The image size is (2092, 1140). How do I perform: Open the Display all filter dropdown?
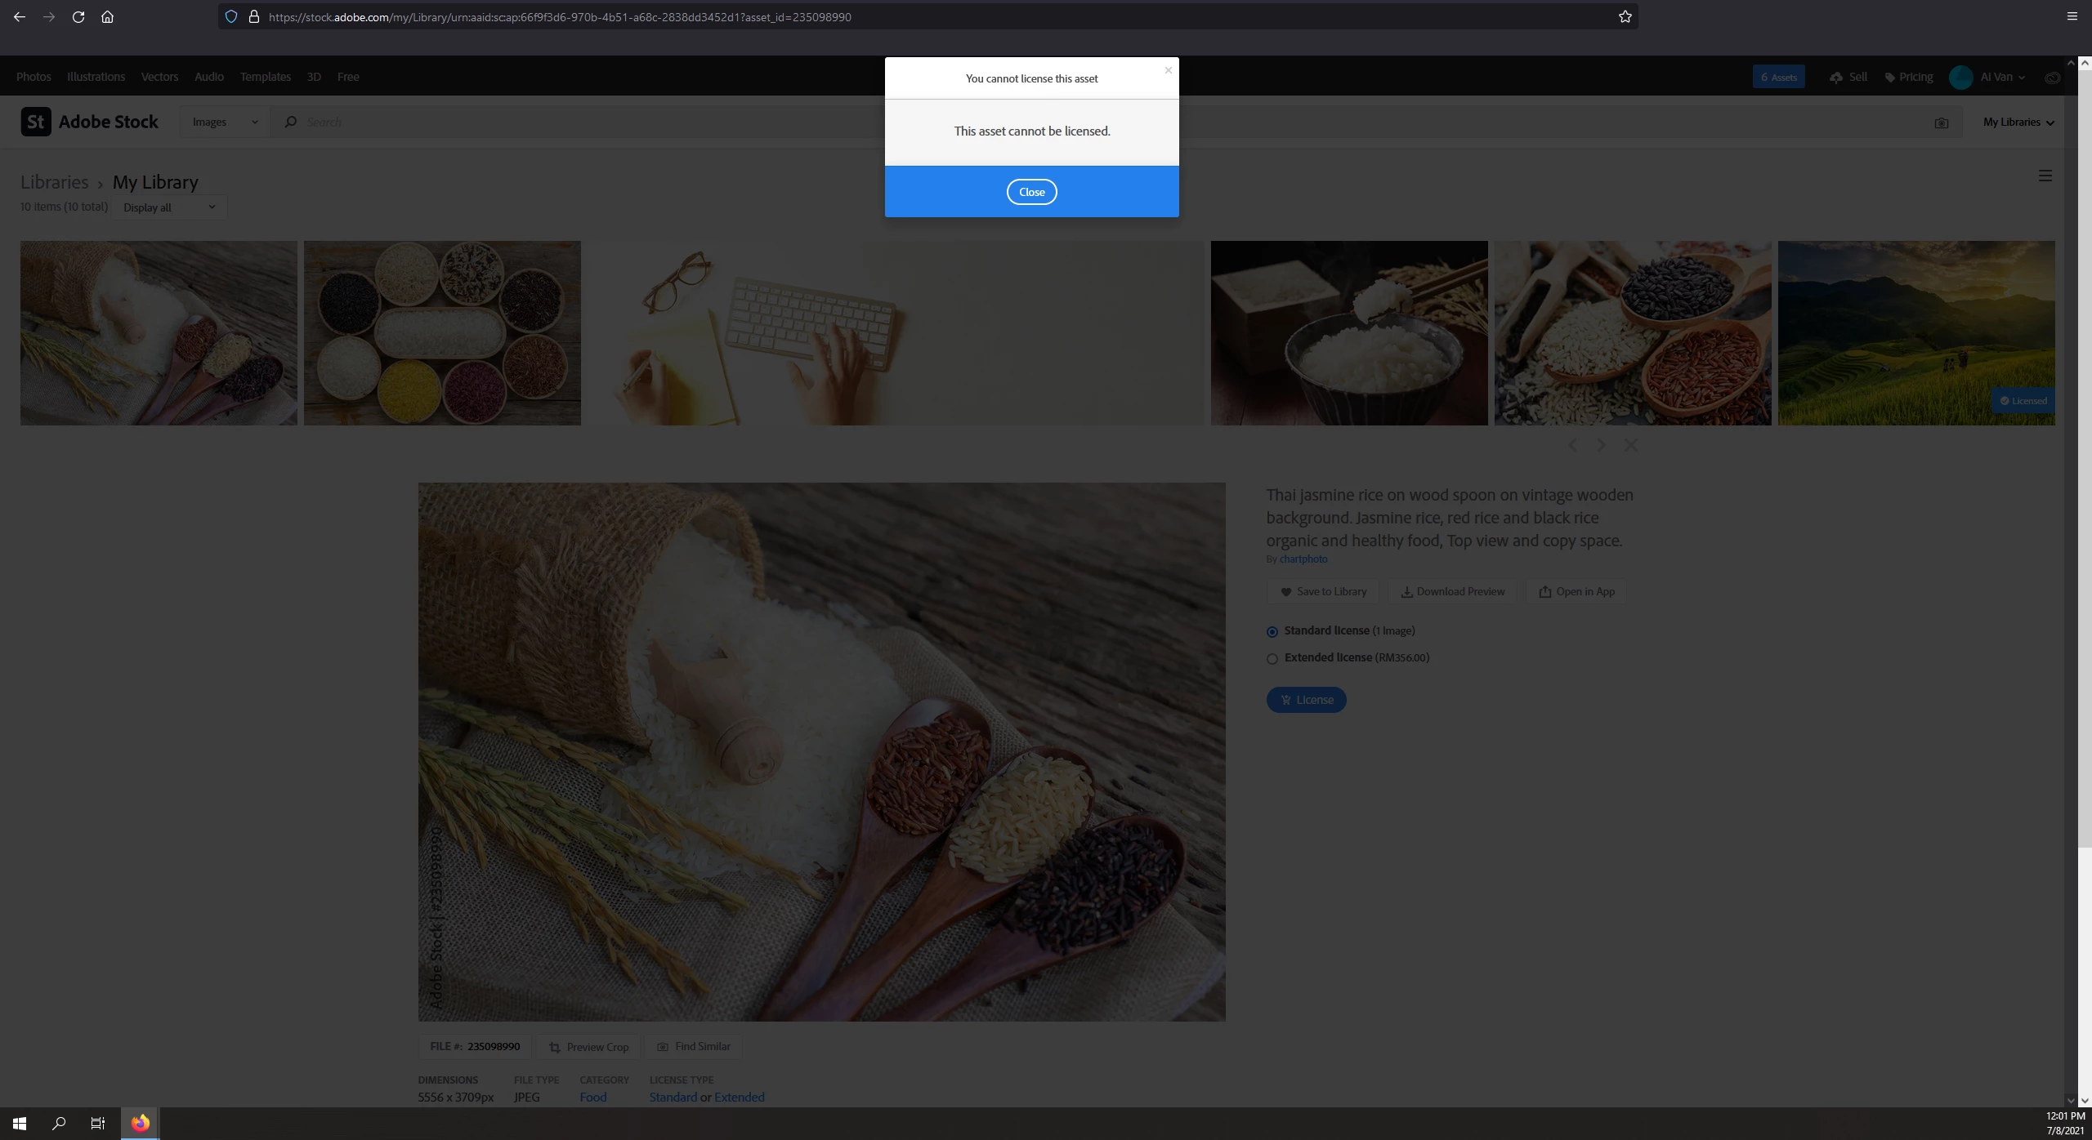[169, 207]
